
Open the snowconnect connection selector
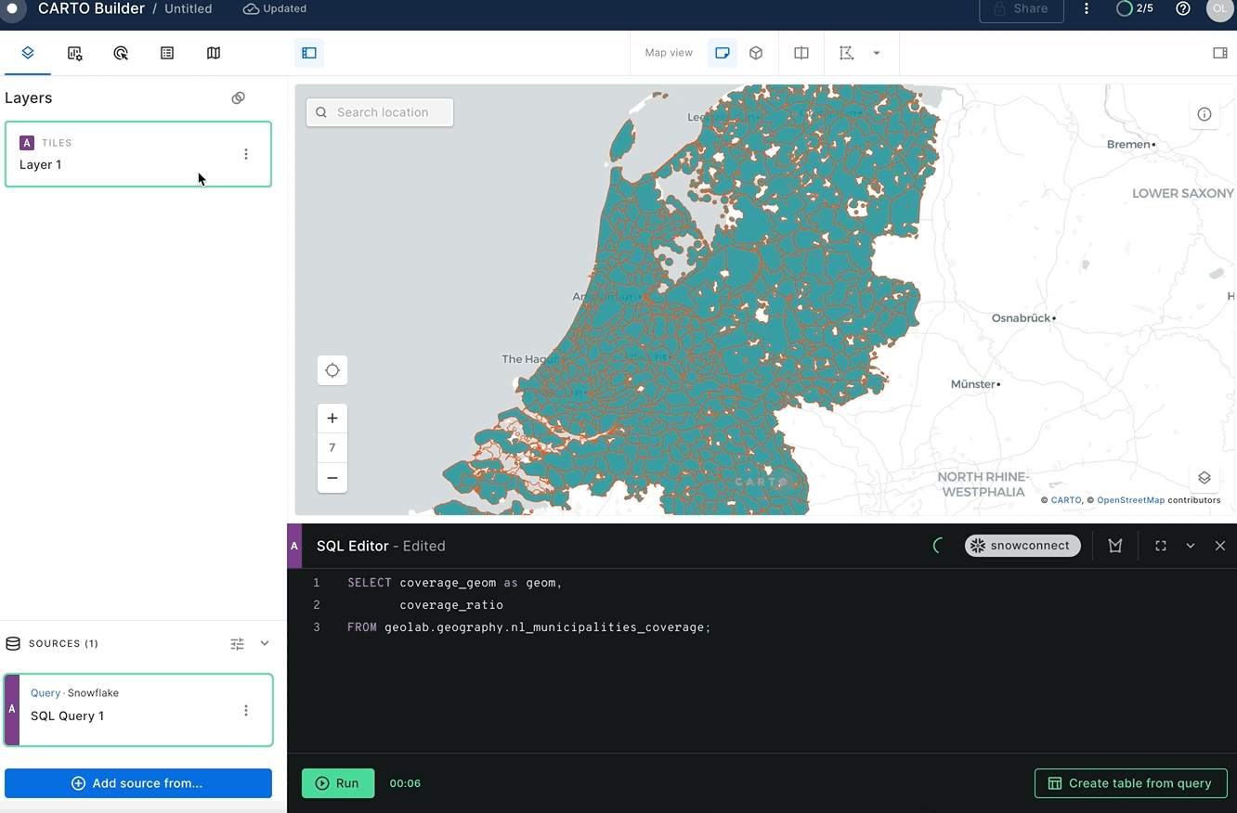[x=1022, y=546]
